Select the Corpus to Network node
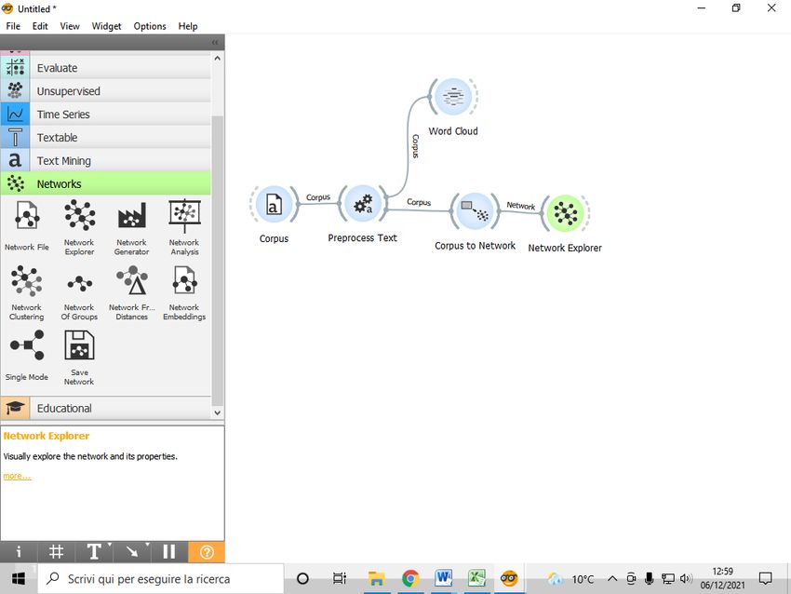This screenshot has width=791, height=594. [475, 211]
